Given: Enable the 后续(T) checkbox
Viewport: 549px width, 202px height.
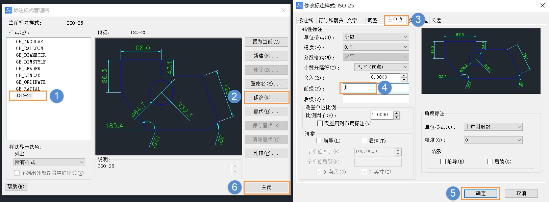Looking at the screenshot, I should 365,141.
